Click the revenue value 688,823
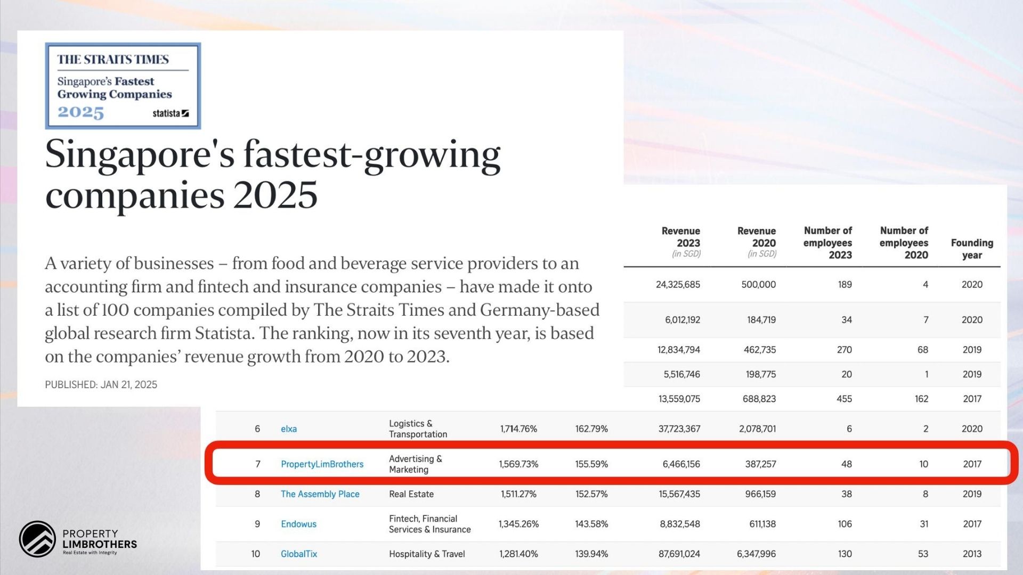Image resolution: width=1023 pixels, height=575 pixels. coord(759,399)
